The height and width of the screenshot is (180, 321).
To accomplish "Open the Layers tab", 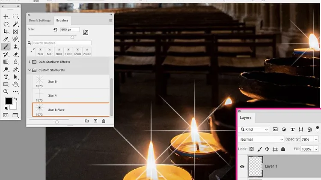I will coord(246,118).
